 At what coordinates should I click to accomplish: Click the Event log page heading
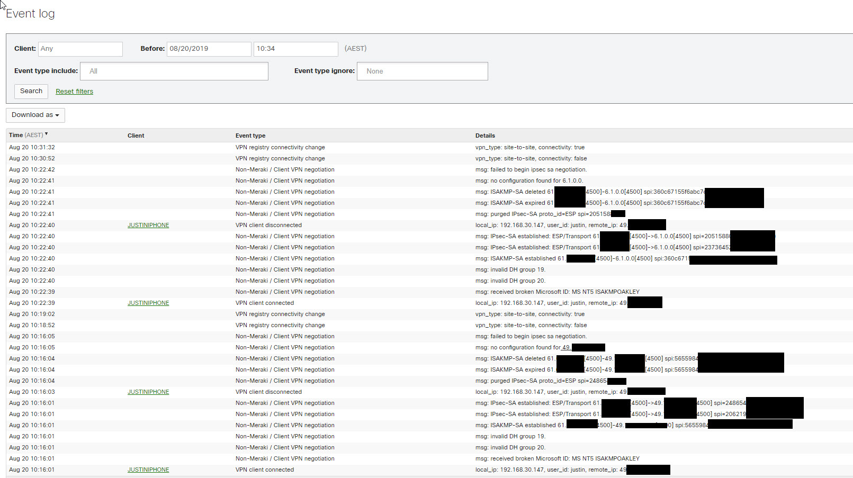tap(30, 14)
